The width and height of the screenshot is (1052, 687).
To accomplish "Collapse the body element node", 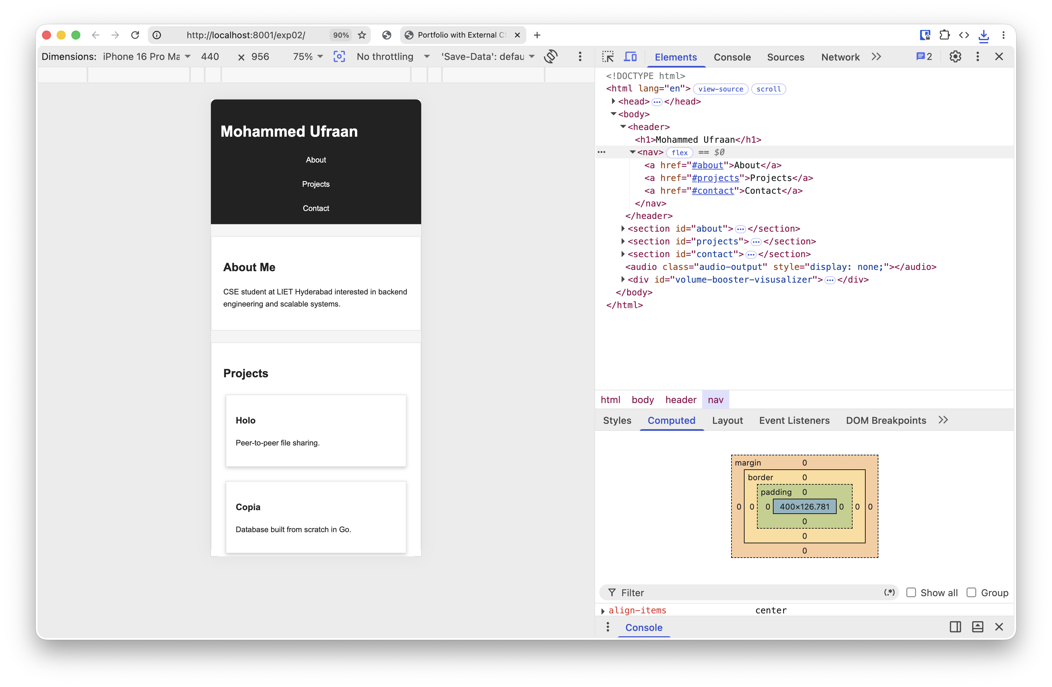I will pyautogui.click(x=613, y=114).
